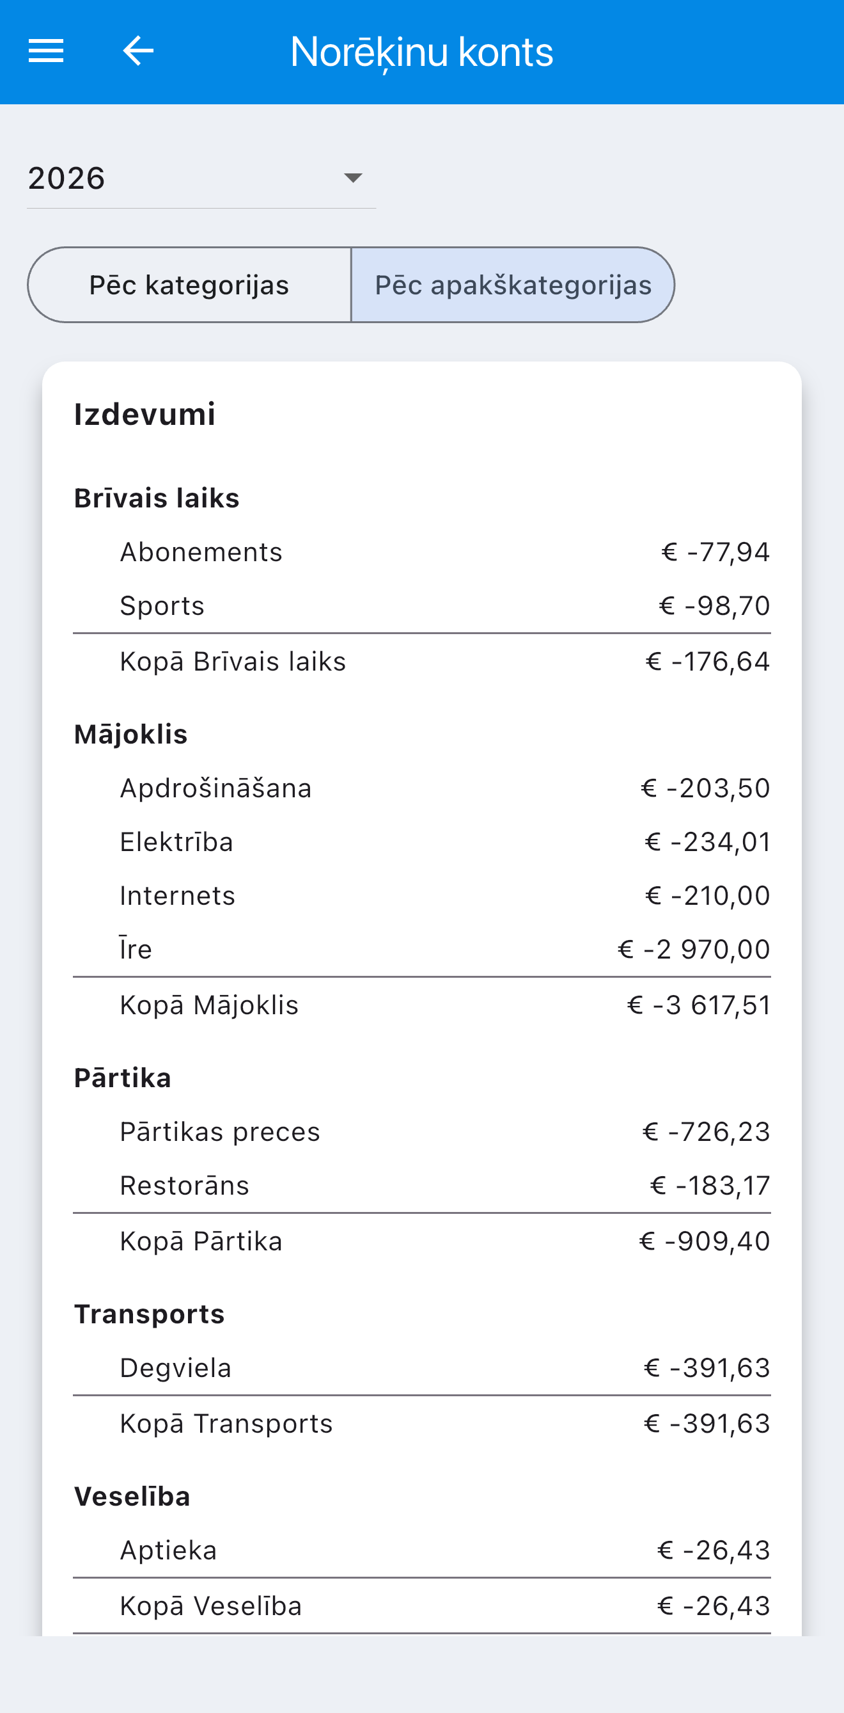Open the hamburger navigation menu
This screenshot has height=1713, width=844.
(x=46, y=51)
